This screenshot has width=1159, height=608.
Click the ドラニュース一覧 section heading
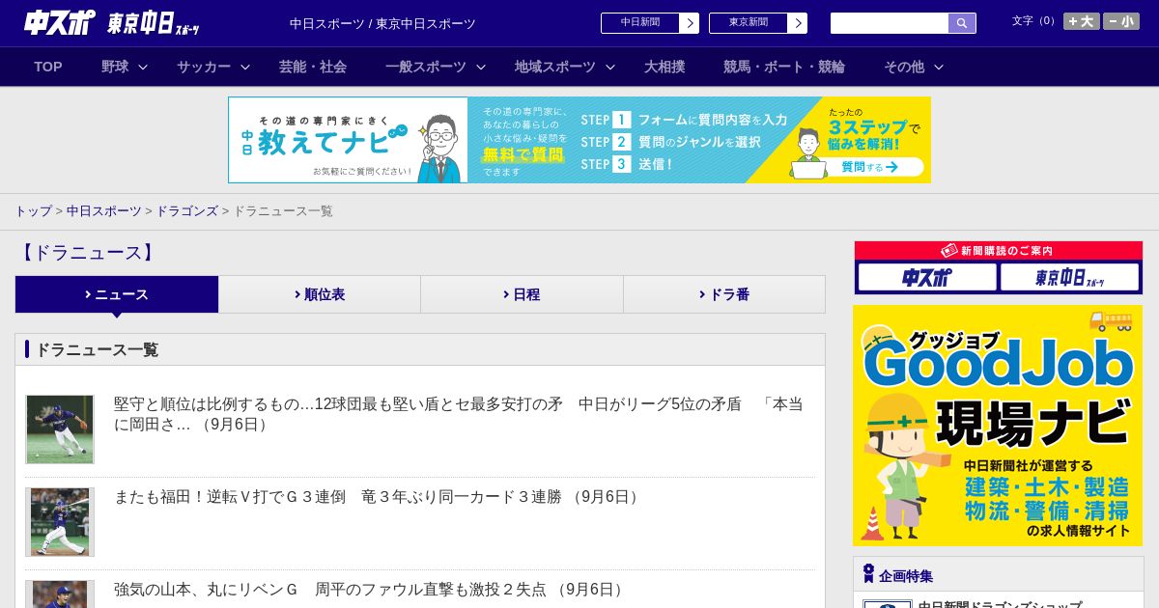point(97,349)
